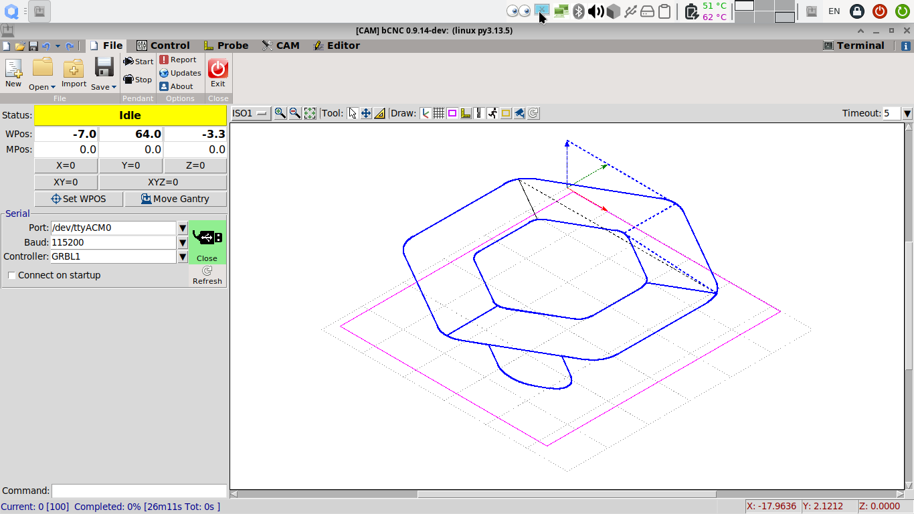Click the USB connection Close icon
The image size is (914, 514).
[207, 242]
